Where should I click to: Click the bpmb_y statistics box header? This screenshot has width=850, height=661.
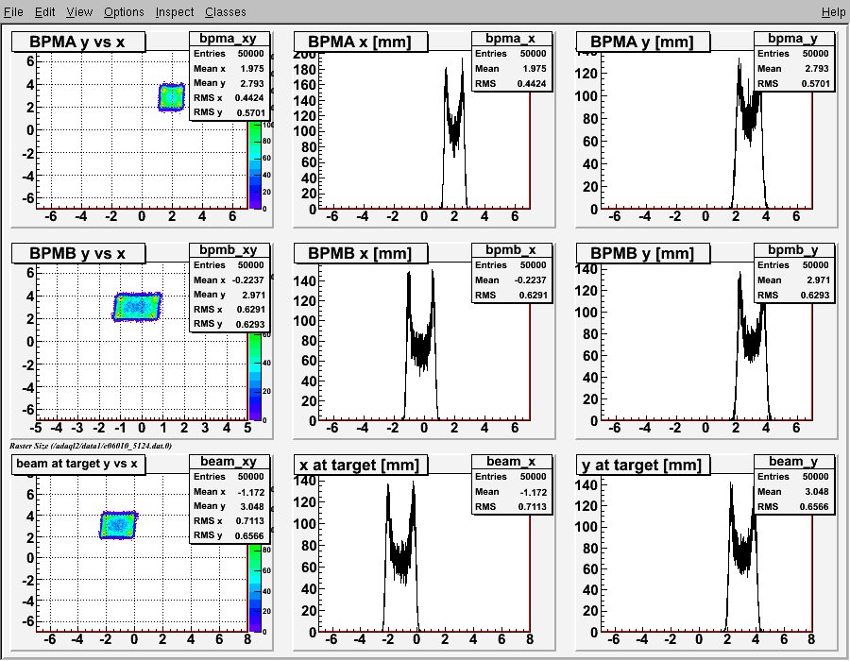pos(793,250)
